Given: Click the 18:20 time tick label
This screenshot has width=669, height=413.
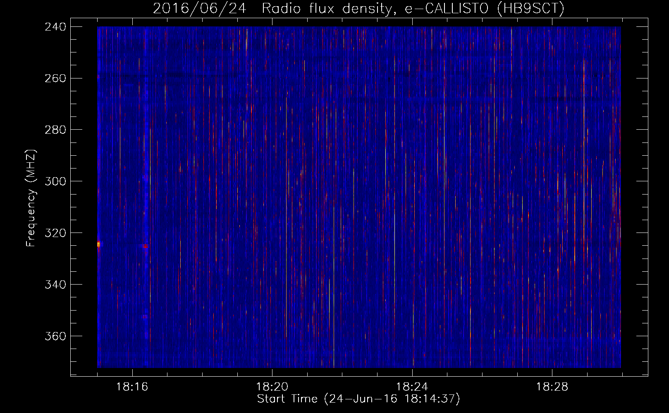Looking at the screenshot, I should (272, 387).
